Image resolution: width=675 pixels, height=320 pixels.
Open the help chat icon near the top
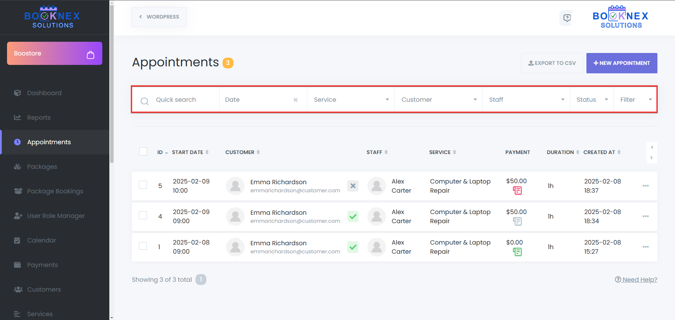click(566, 18)
